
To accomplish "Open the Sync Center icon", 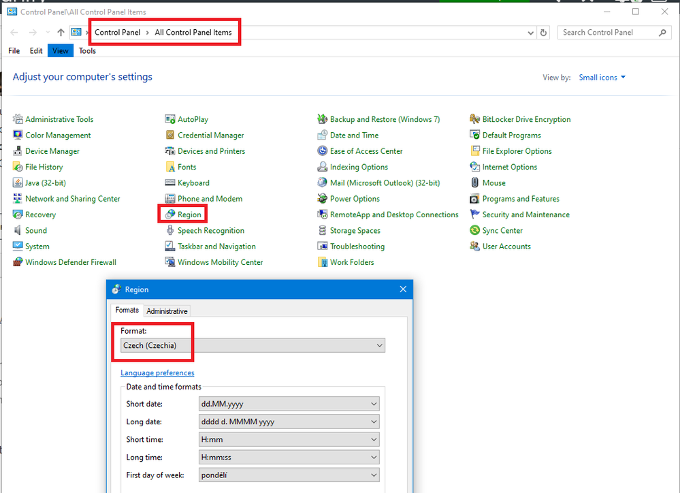I will (475, 231).
